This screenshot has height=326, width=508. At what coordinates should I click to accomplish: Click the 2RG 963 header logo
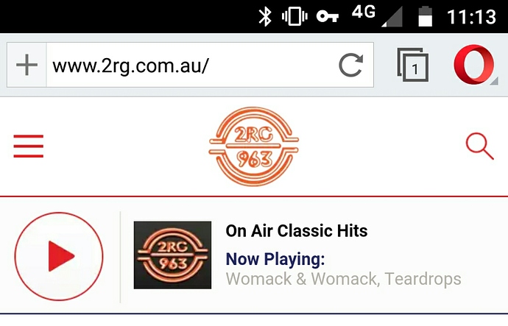(x=254, y=146)
